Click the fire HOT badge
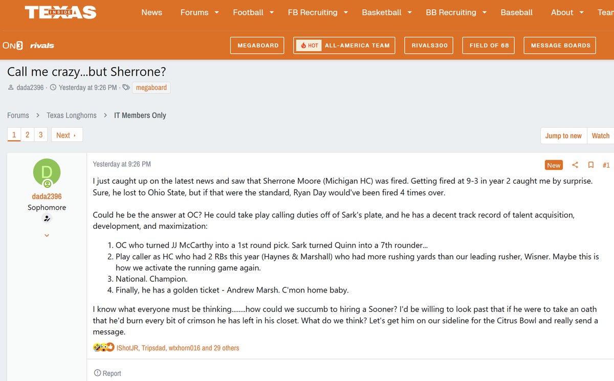The width and height of the screenshot is (614, 381). coord(309,46)
